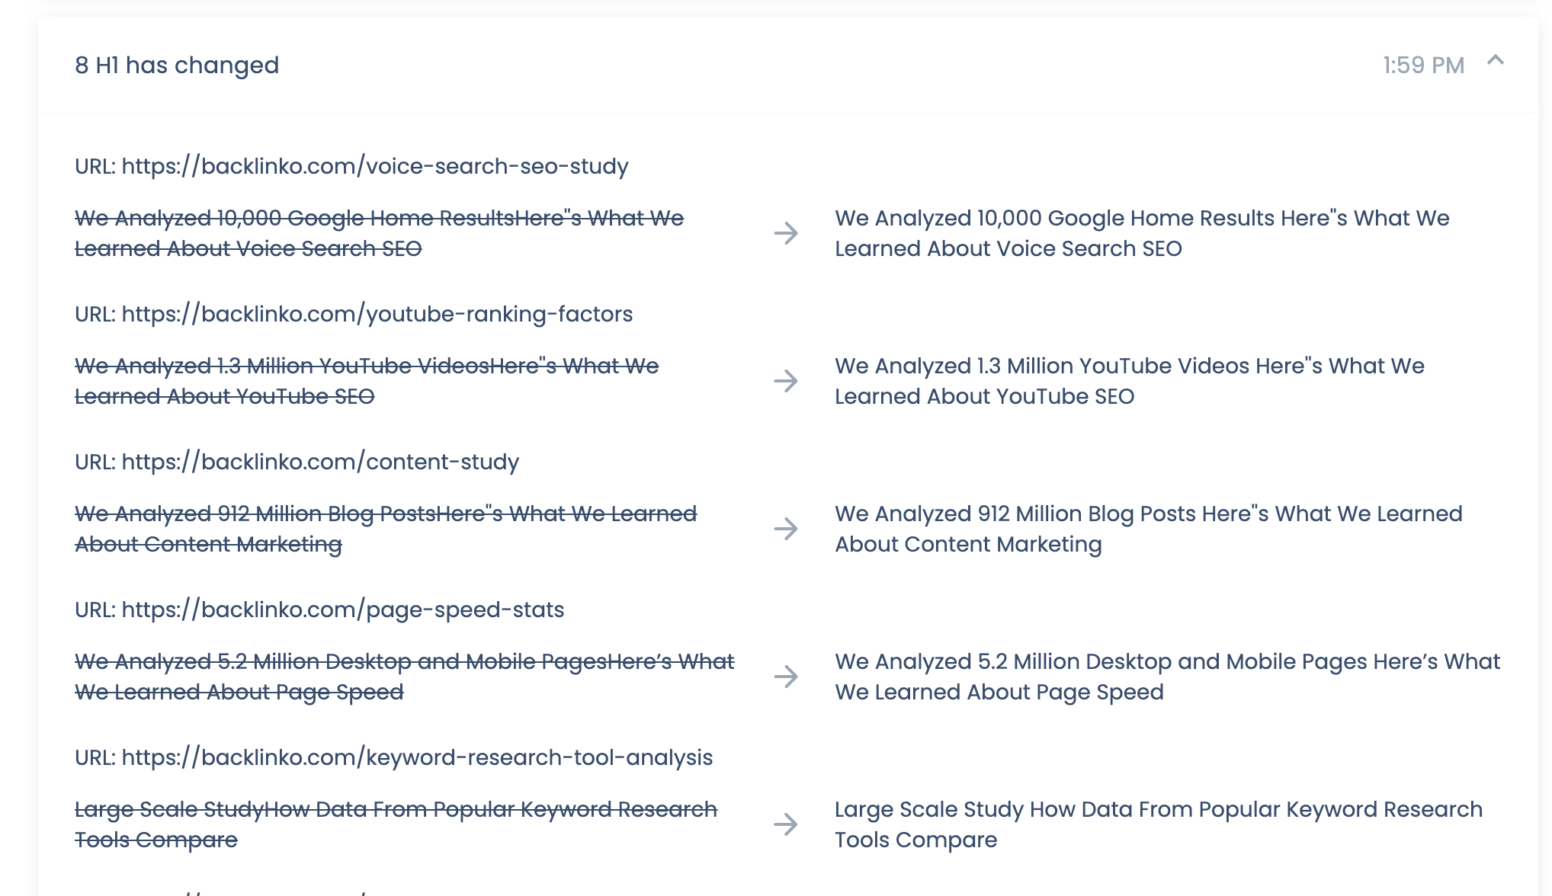The height and width of the screenshot is (896, 1552).
Task: Click arrow icon in YouTube Videos row
Action: click(x=786, y=381)
